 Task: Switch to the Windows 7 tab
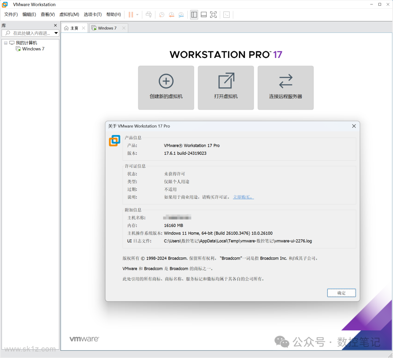click(108, 28)
